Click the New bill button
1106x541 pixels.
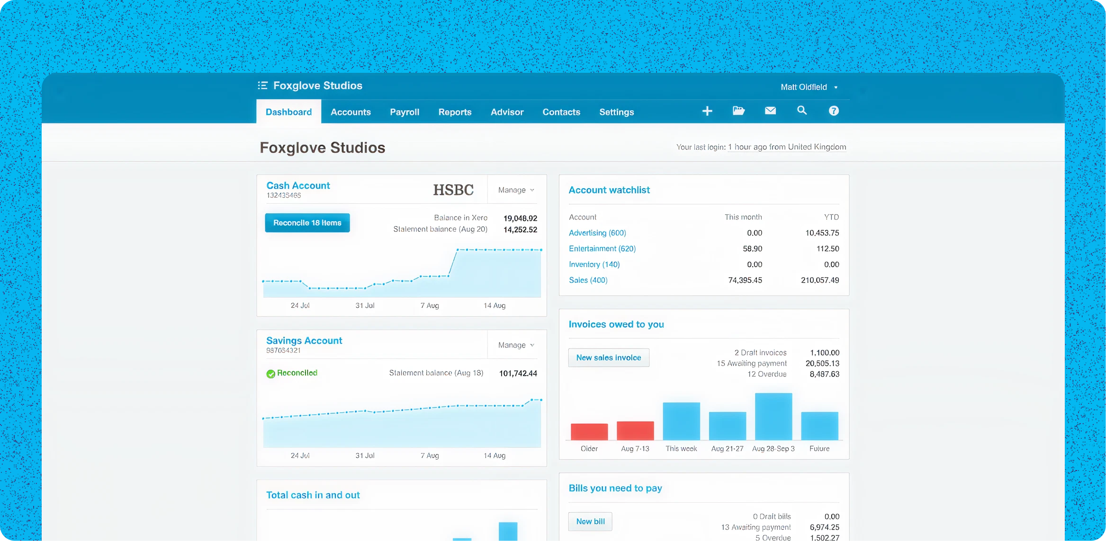(590, 522)
